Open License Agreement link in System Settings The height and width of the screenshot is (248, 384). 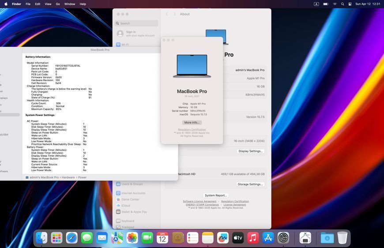click(x=235, y=204)
